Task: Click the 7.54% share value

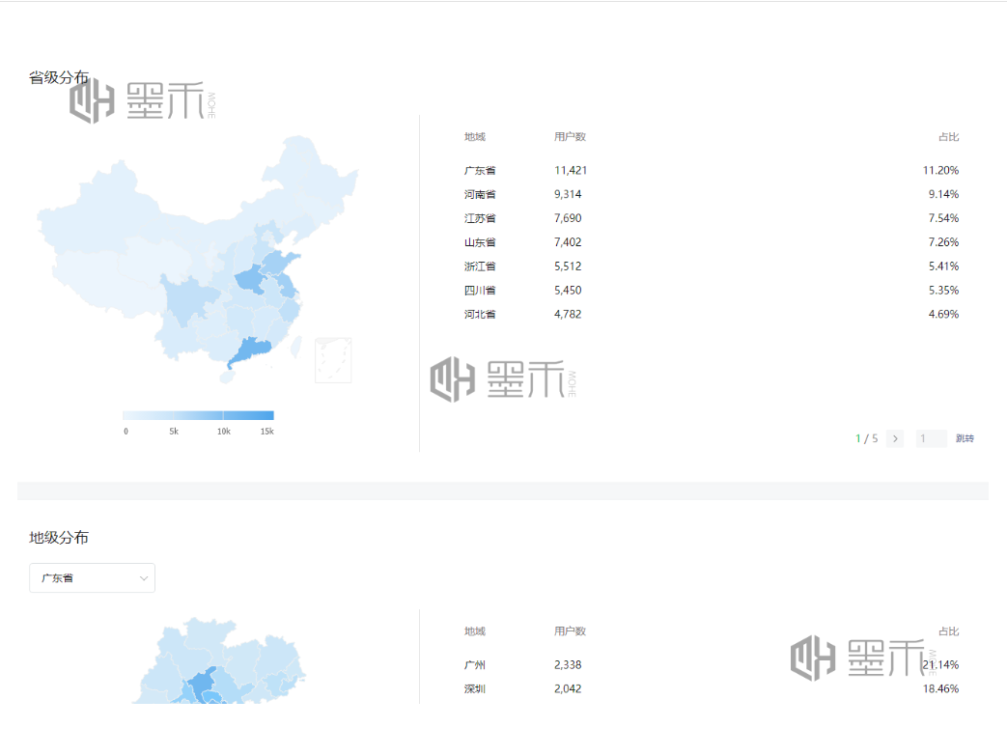Action: click(x=943, y=218)
